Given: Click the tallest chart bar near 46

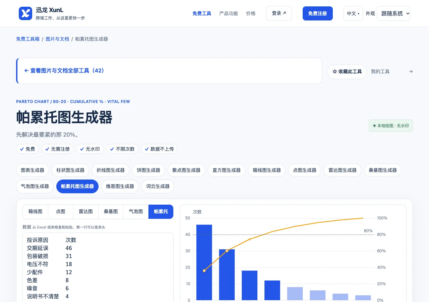Looking at the screenshot, I should coord(204,262).
